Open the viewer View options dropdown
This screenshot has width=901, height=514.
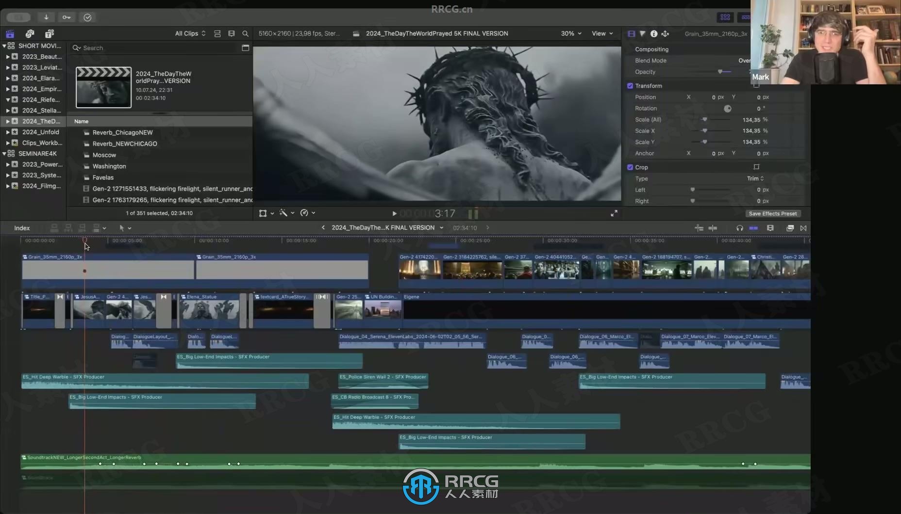click(602, 33)
